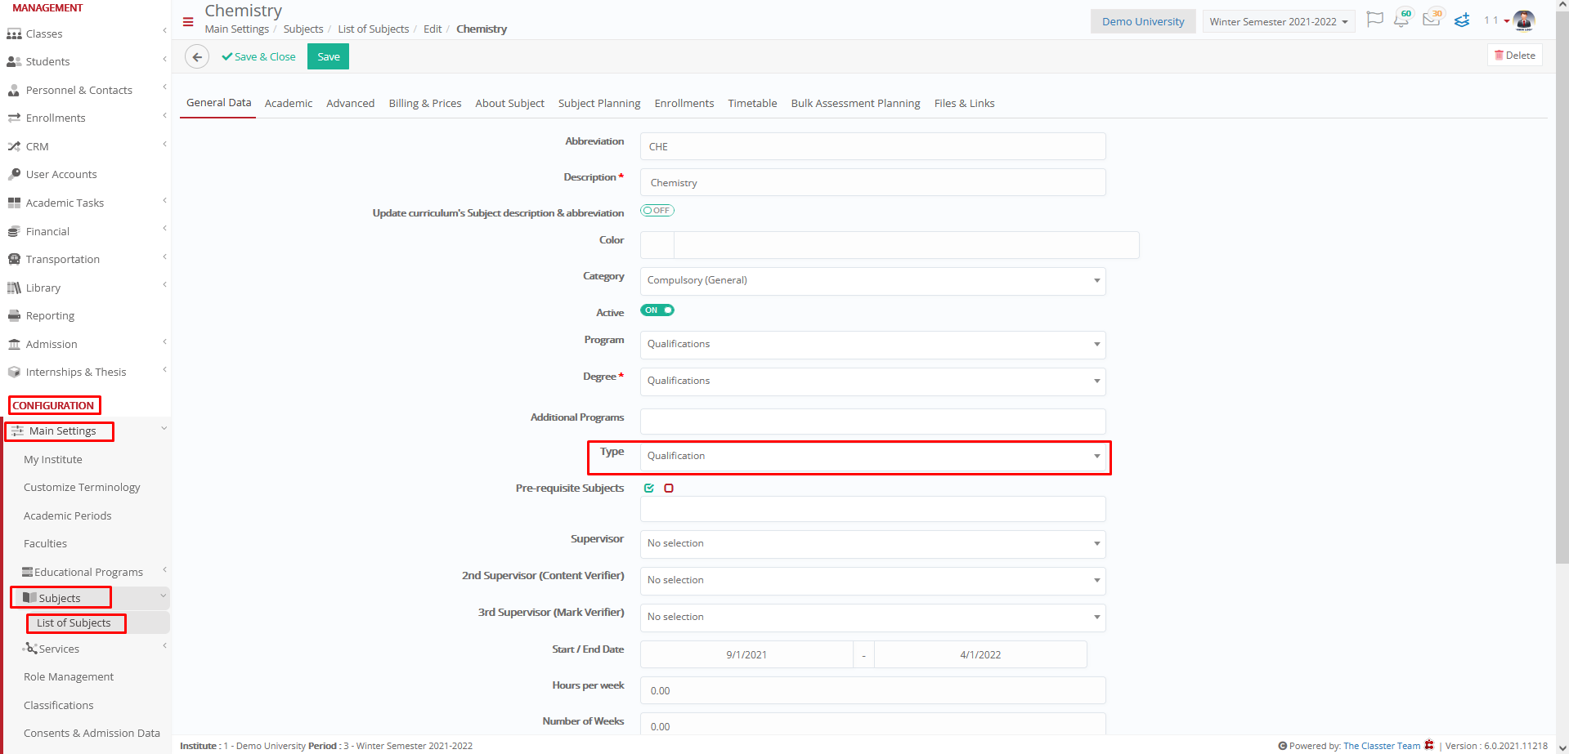Click green check icon beside Pre-requisite Subjects
Viewport: 1569px width, 754px height.
pyautogui.click(x=649, y=489)
